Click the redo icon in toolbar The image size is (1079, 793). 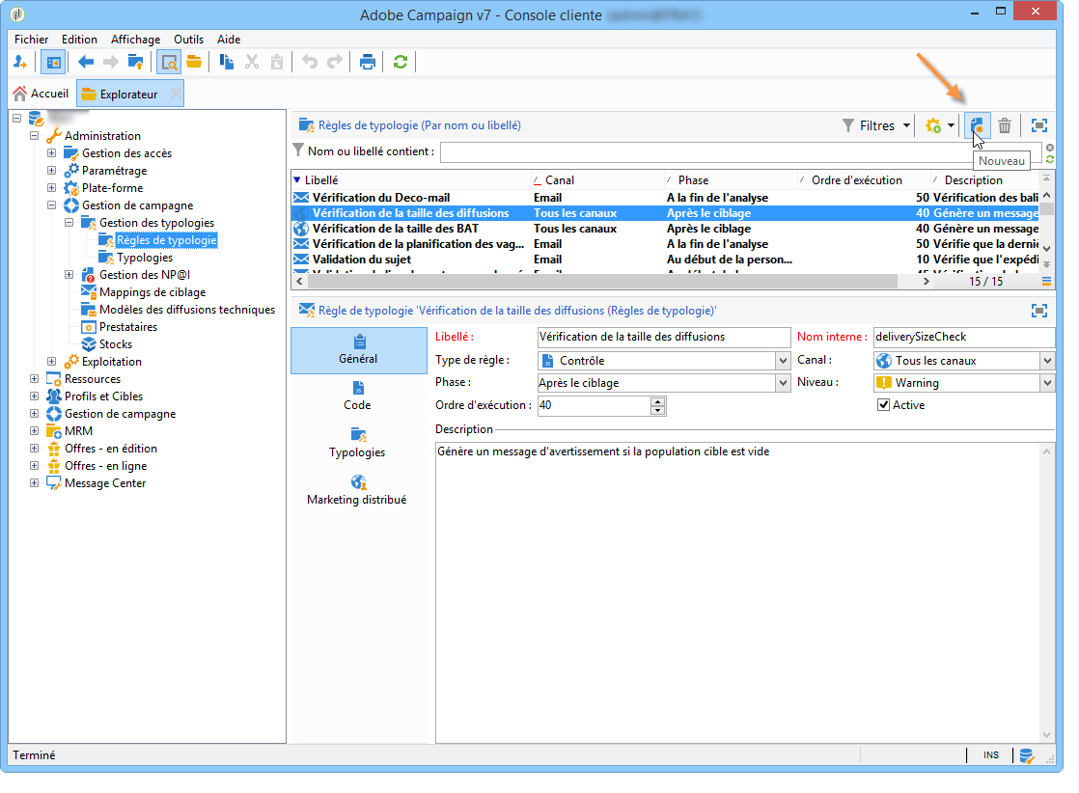[x=335, y=63]
